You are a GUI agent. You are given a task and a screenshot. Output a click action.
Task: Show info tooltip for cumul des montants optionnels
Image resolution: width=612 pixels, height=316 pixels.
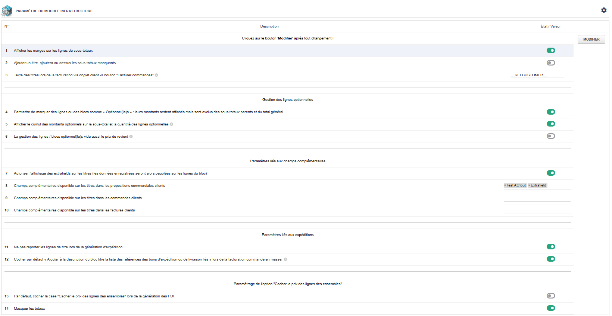172,124
